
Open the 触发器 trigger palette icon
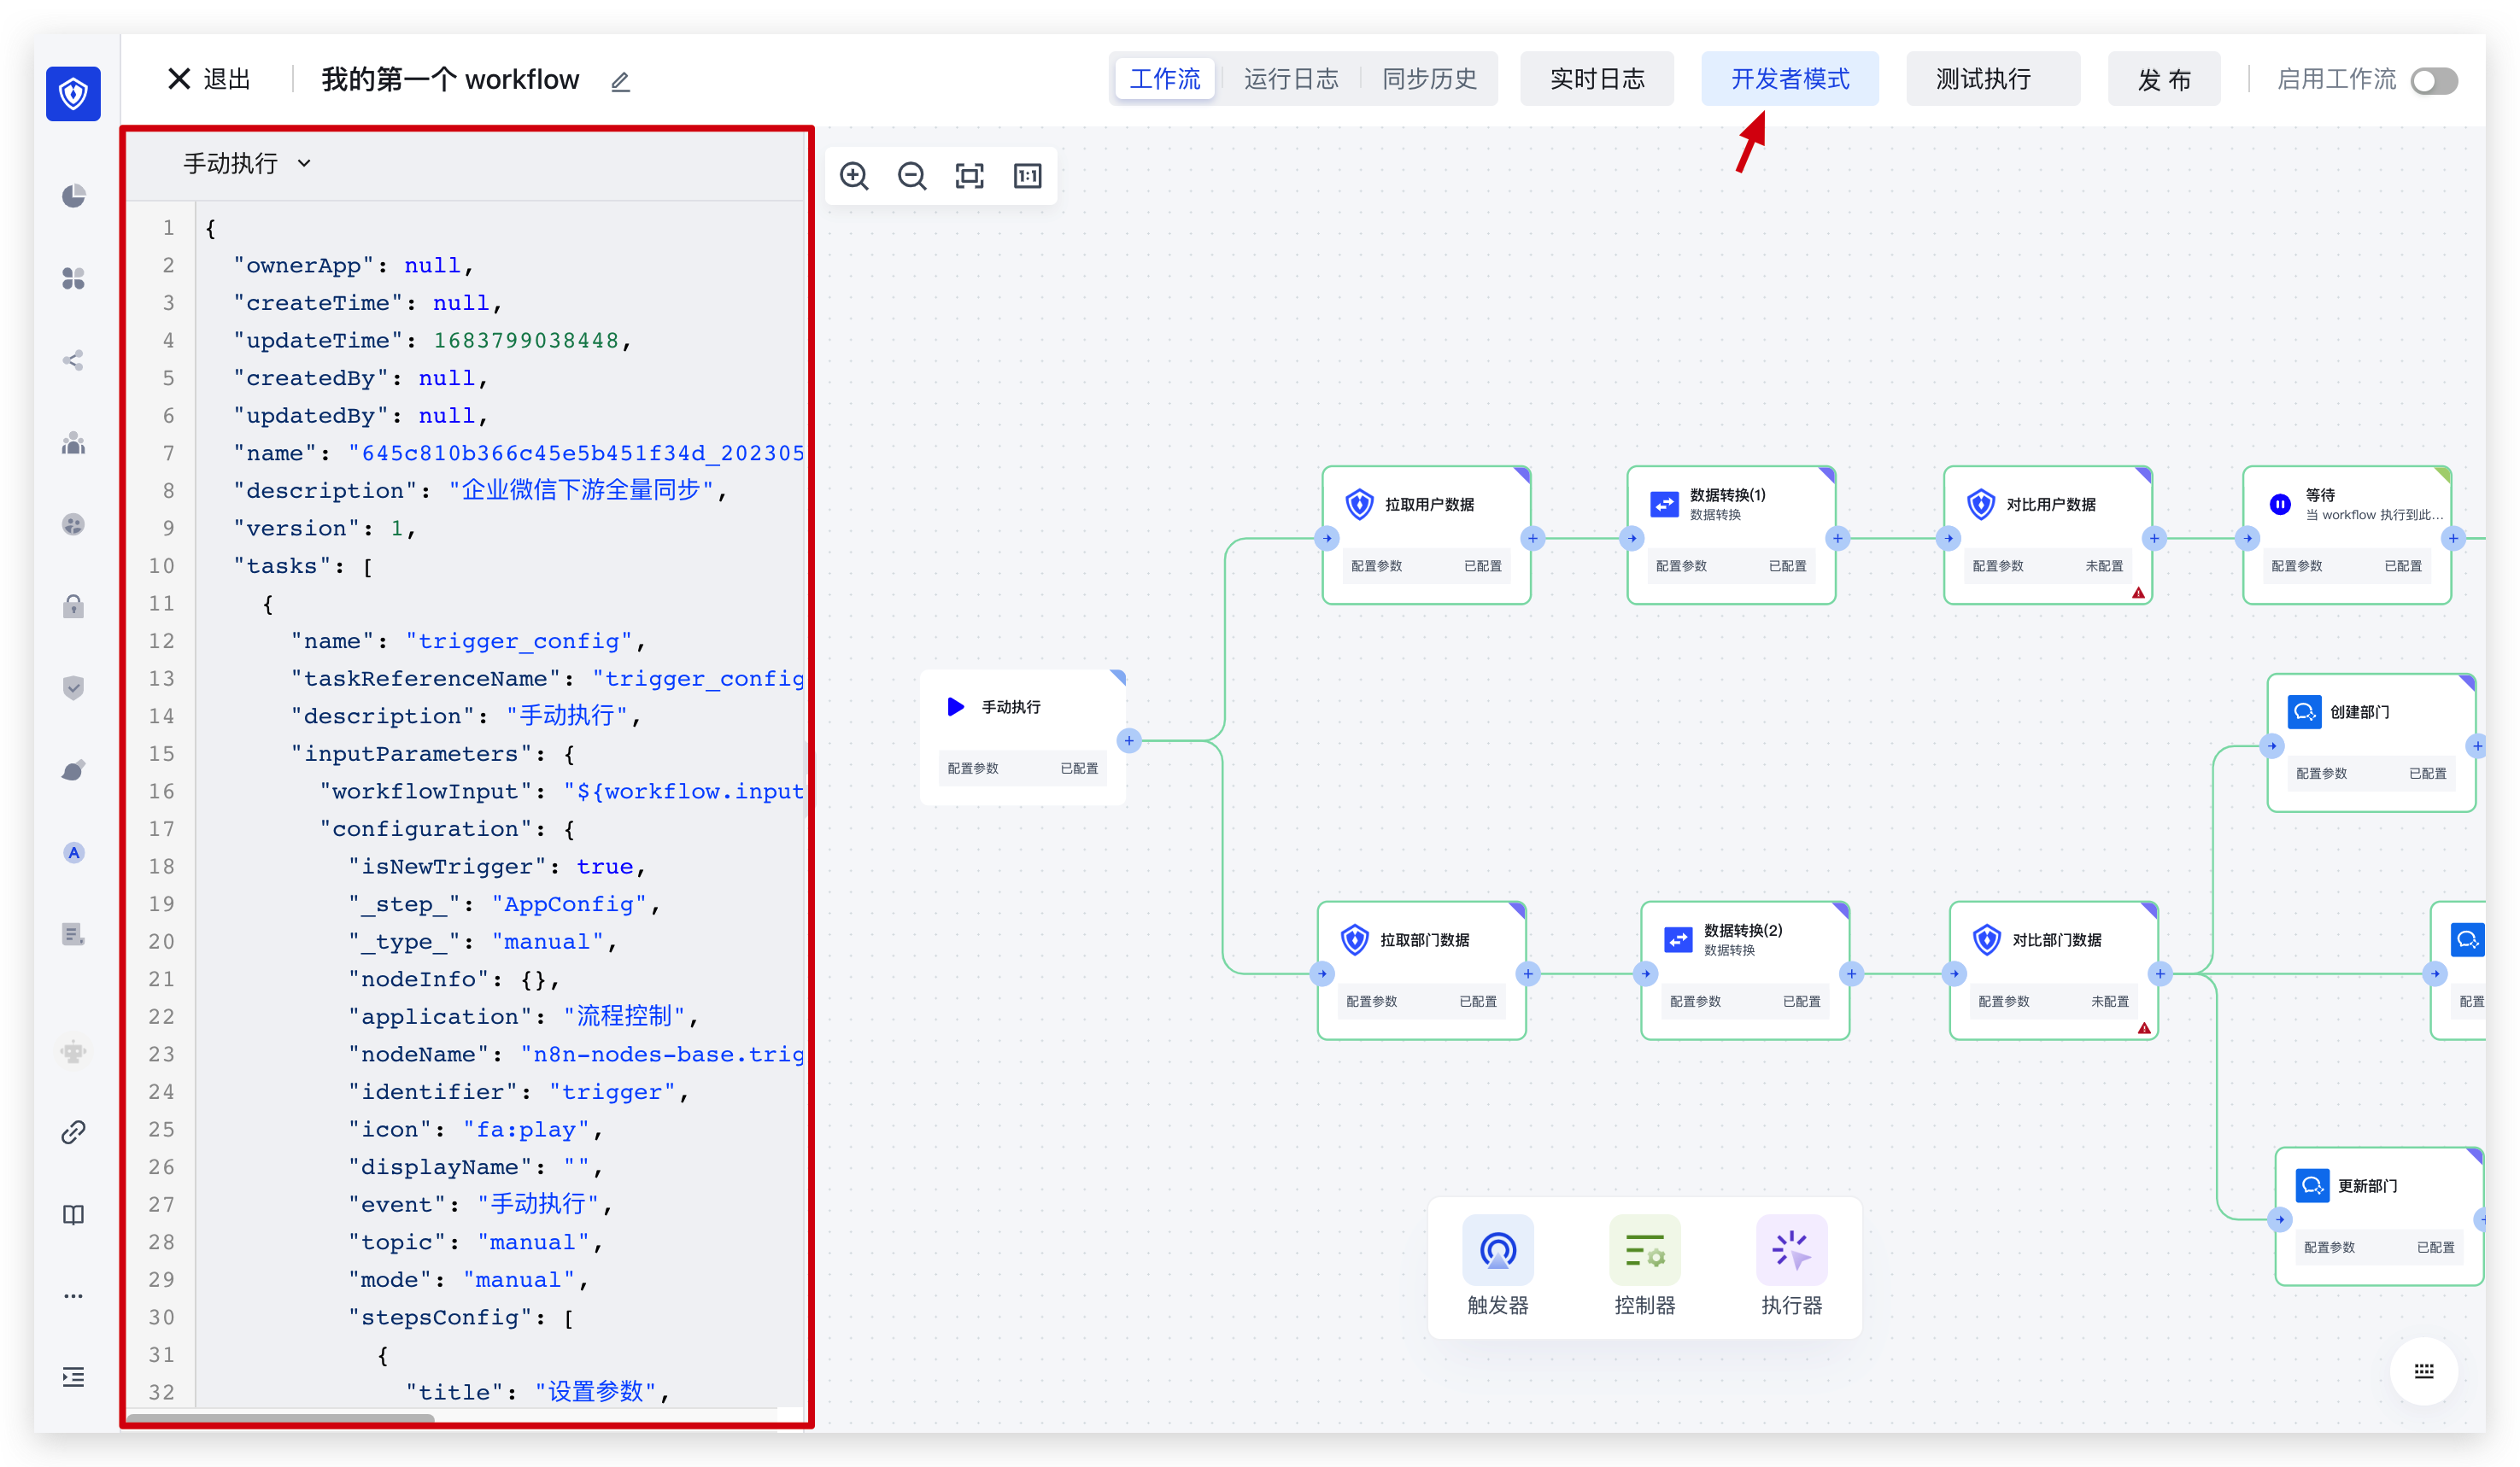point(1497,1250)
